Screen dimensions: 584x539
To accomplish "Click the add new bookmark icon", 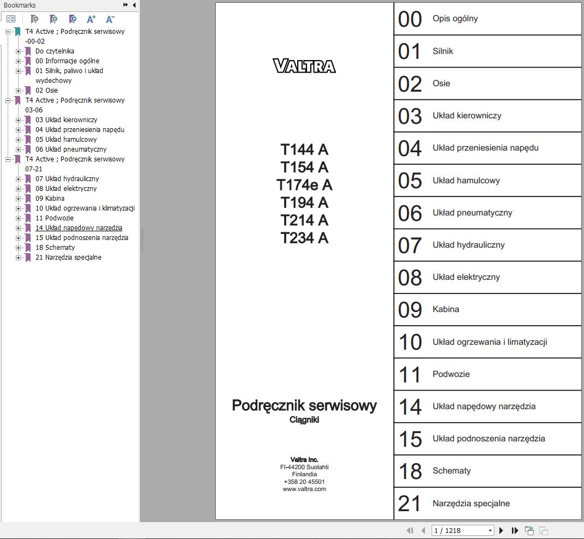I will (x=53, y=19).
